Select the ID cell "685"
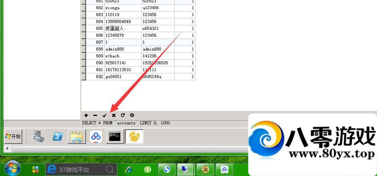Screen dimensions: 377x176 [95, 28]
